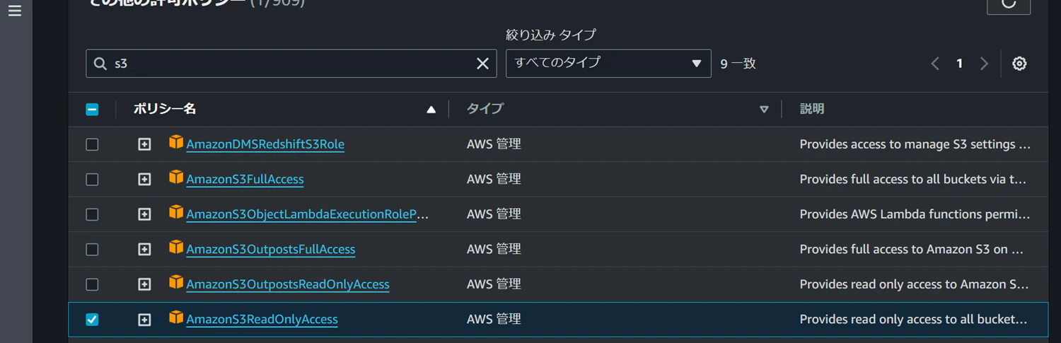Click the orange icon beside AmazonDMSRedshiftS3Role
Viewport: 1061px width, 343px height.
176,143
